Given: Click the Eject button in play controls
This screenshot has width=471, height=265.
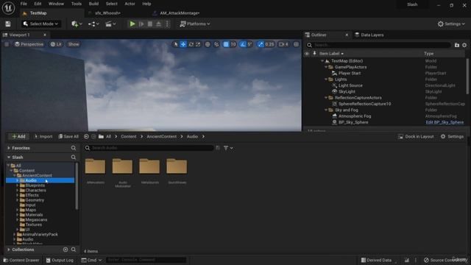Looking at the screenshot, I should click(159, 24).
